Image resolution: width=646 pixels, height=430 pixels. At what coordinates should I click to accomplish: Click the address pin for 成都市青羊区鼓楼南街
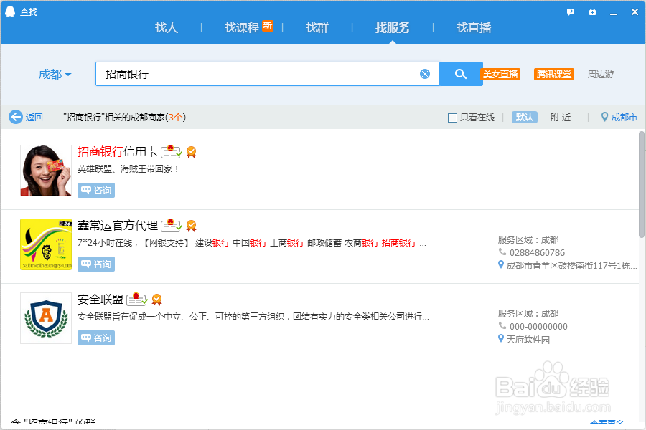pos(501,264)
